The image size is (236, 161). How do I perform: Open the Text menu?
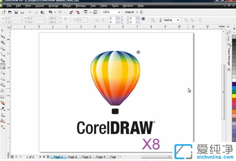93,6
